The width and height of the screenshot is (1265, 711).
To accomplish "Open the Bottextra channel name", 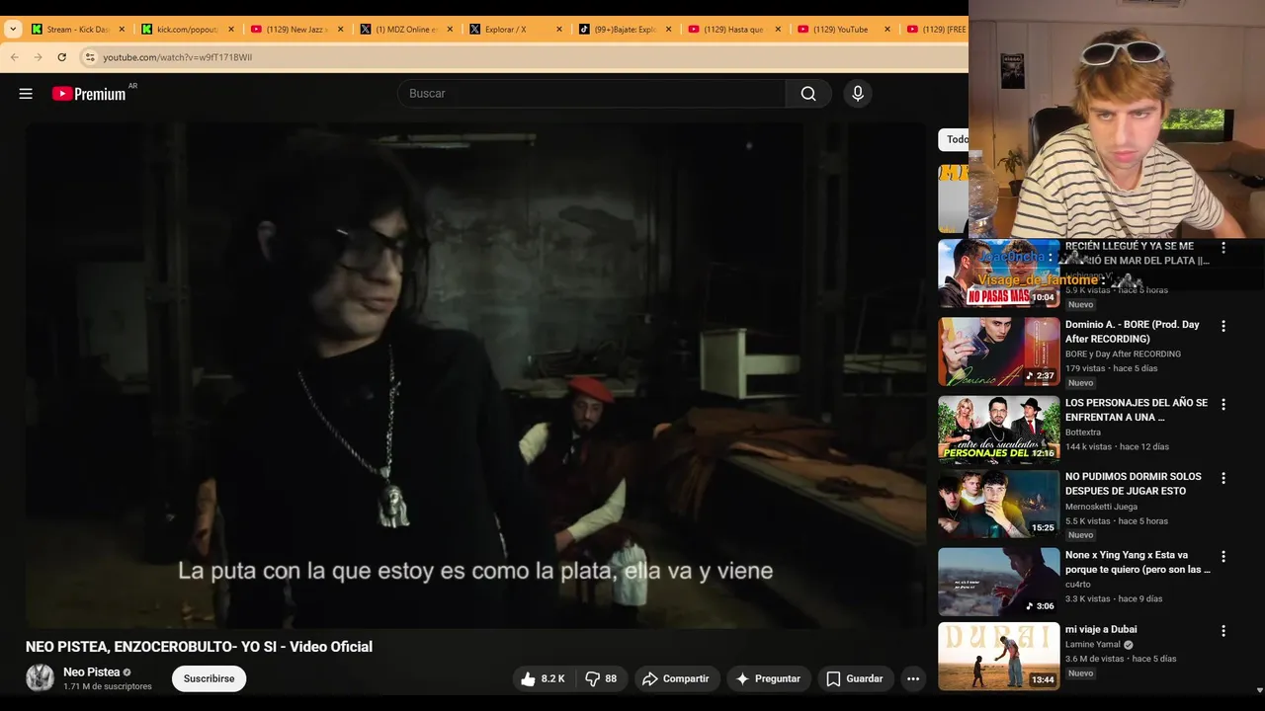I will pyautogui.click(x=1083, y=433).
